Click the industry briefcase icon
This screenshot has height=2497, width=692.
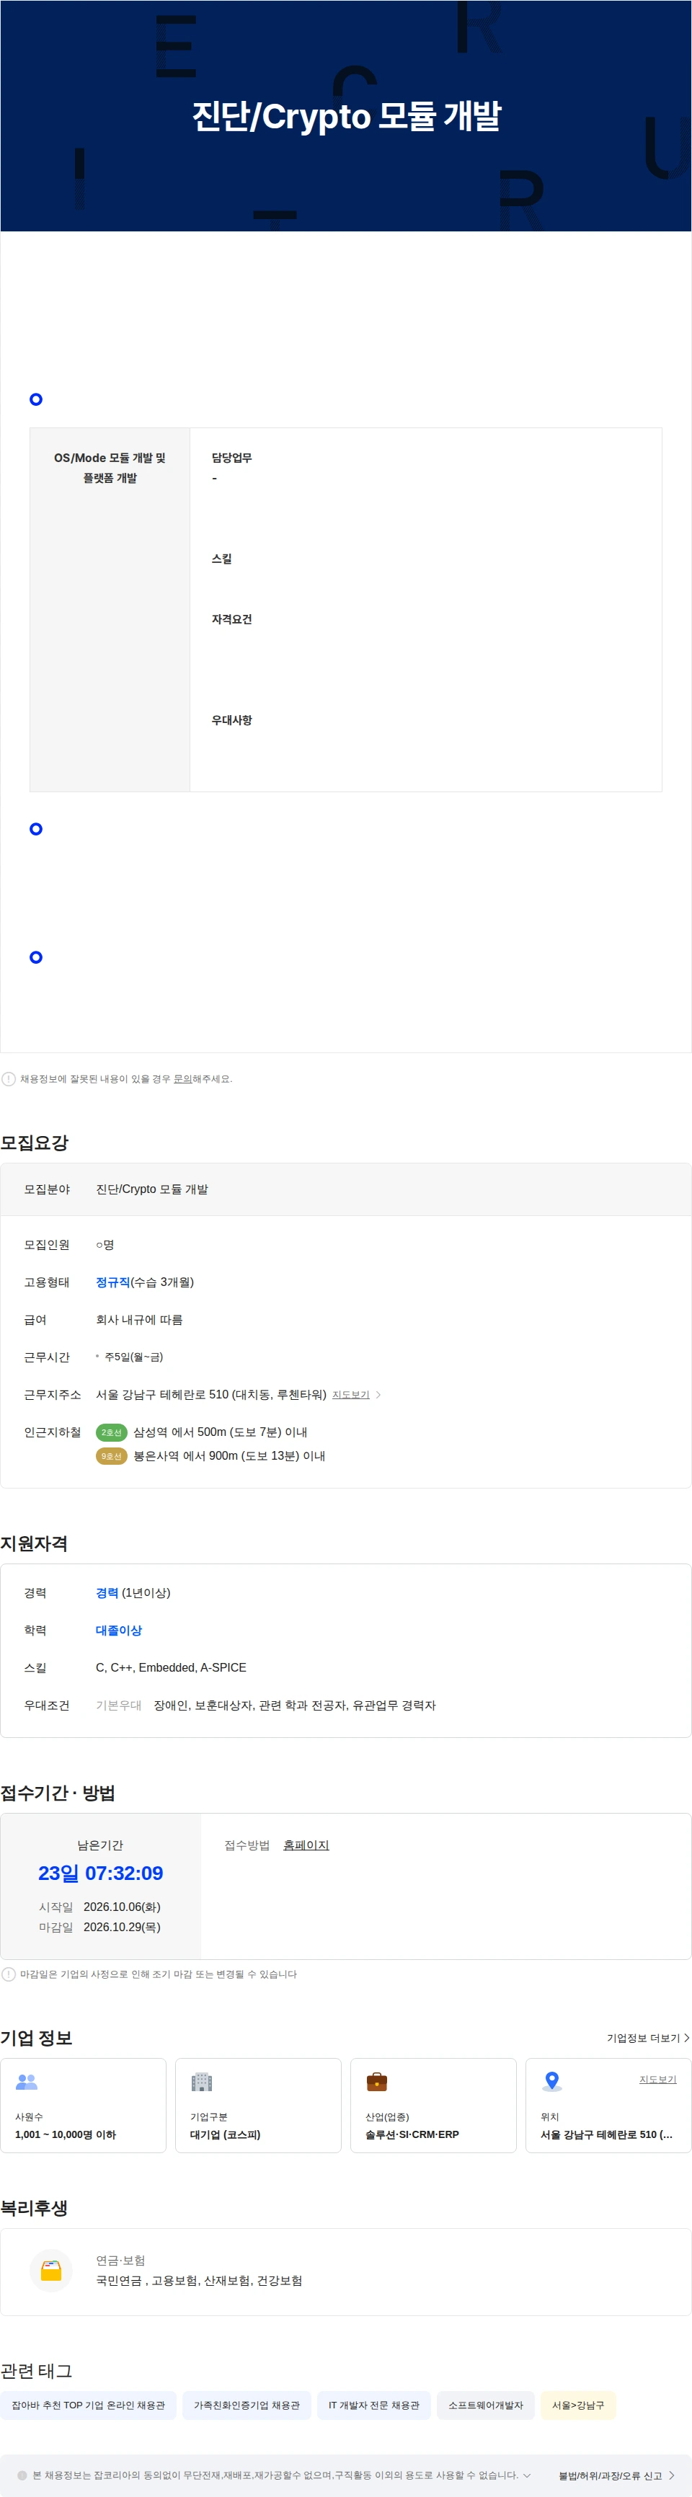[x=377, y=2081]
